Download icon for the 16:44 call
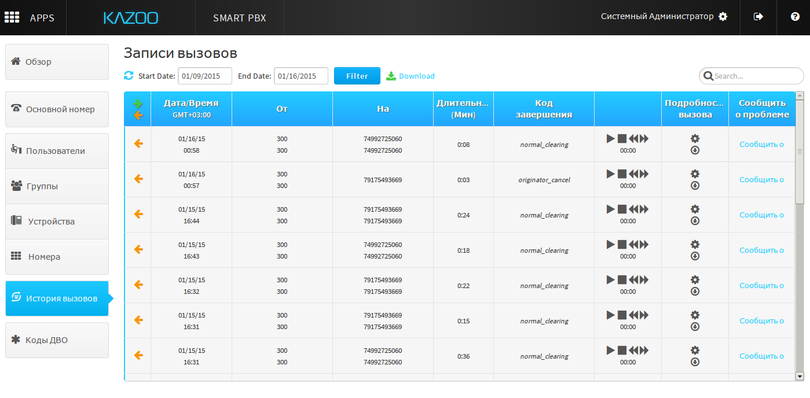This screenshot has width=810, height=398. point(695,220)
